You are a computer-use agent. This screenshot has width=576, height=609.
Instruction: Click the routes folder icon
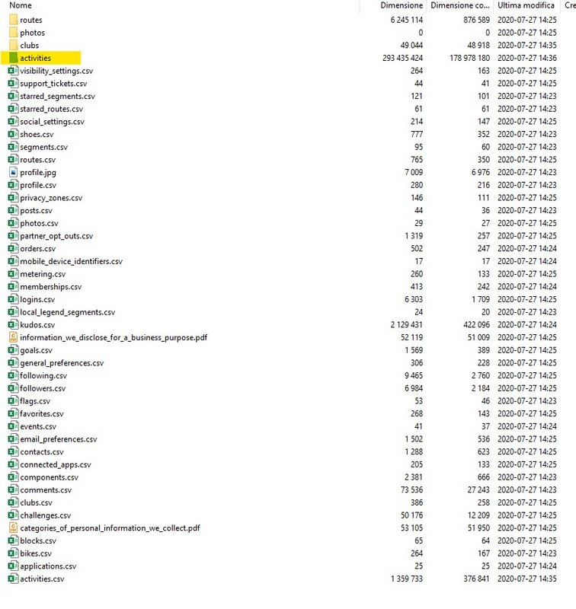pyautogui.click(x=13, y=20)
